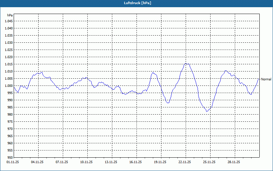Click the 1.045 y-axis value
The image size is (273, 171).
click(9, 21)
